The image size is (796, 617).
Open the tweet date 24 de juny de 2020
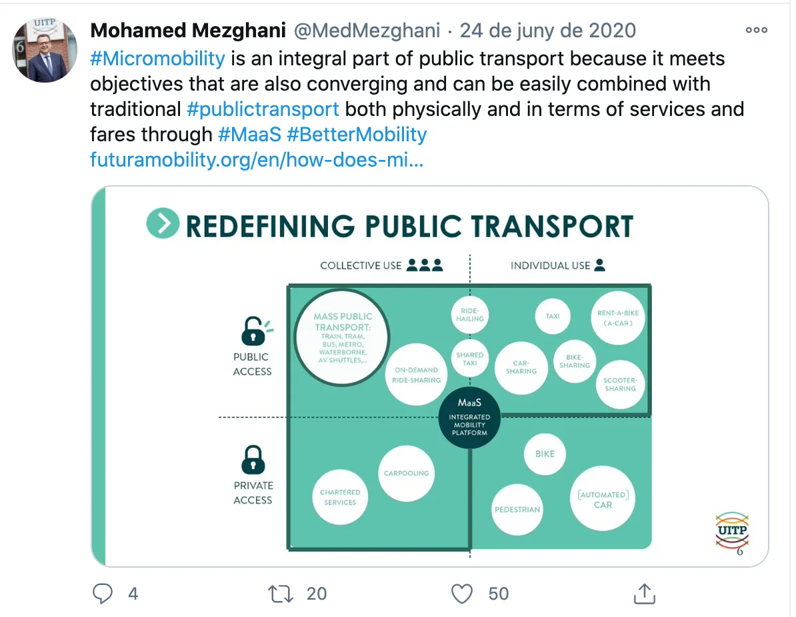[548, 31]
